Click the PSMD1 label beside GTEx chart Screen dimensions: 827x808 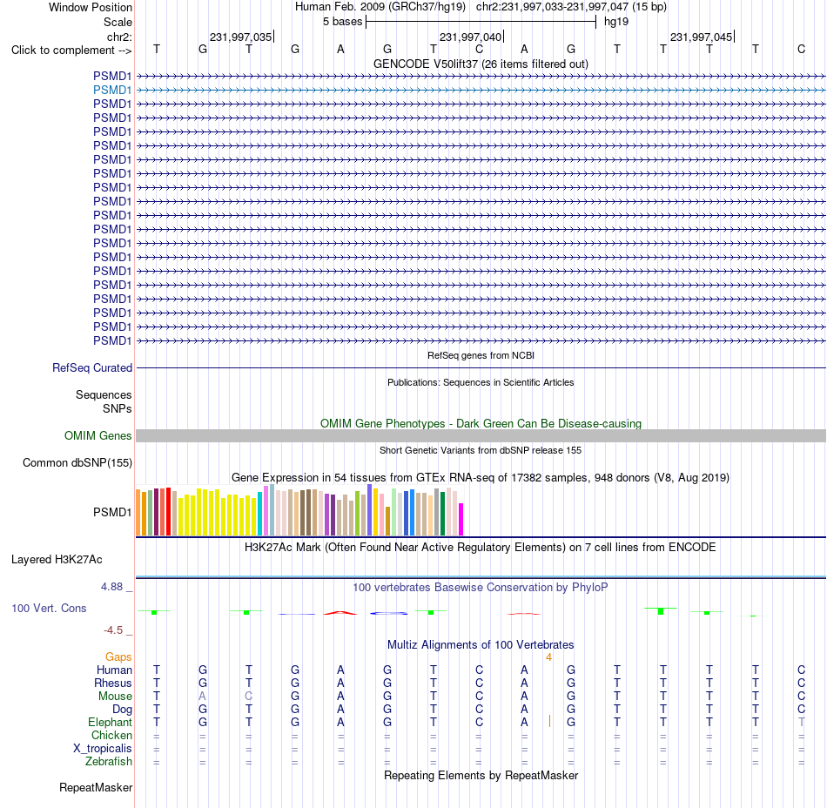pyautogui.click(x=111, y=512)
